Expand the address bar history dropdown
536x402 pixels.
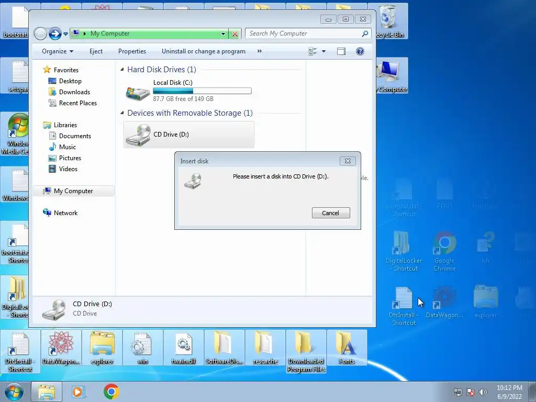[223, 33]
